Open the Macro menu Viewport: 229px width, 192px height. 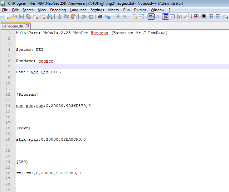pyautogui.click(x=114, y=10)
